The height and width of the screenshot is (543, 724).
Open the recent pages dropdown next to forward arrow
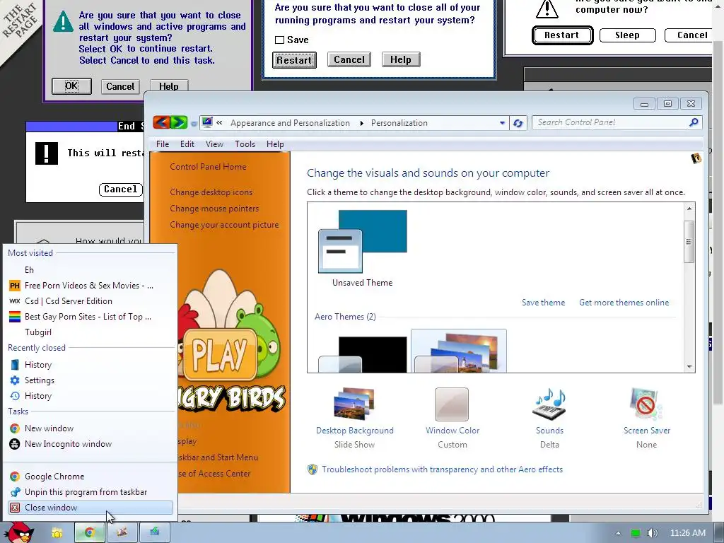point(194,123)
